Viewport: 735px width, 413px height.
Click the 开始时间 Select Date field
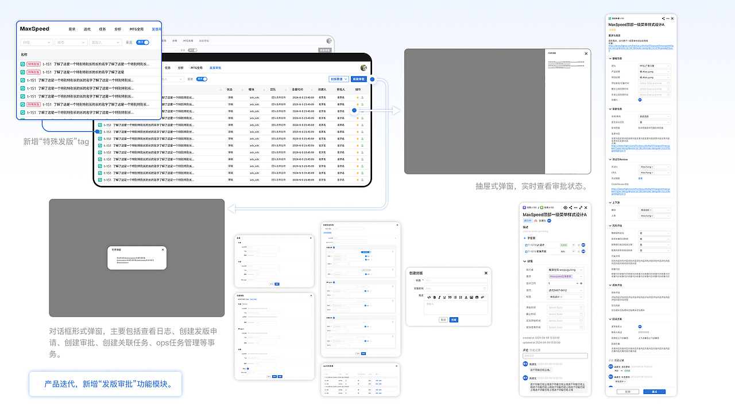566,307
